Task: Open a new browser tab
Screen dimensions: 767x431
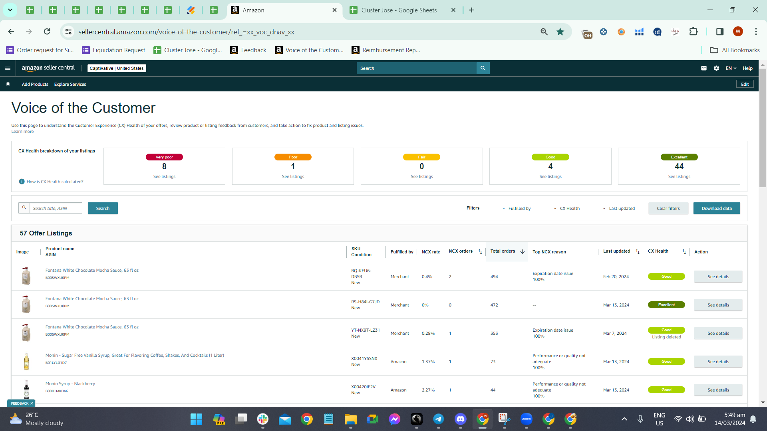Action: click(x=472, y=10)
